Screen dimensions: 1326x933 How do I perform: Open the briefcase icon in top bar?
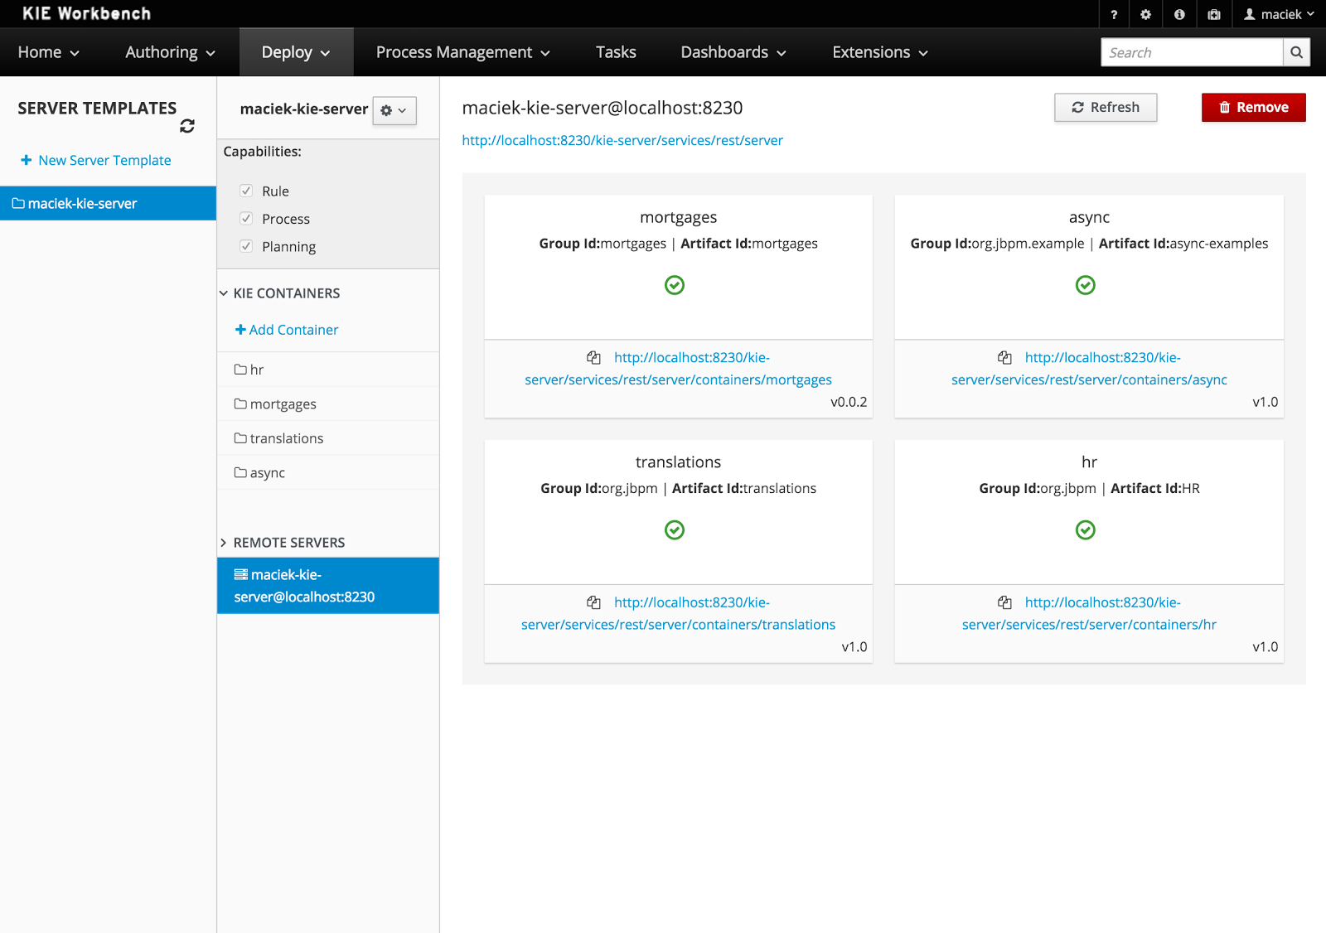[1214, 14]
